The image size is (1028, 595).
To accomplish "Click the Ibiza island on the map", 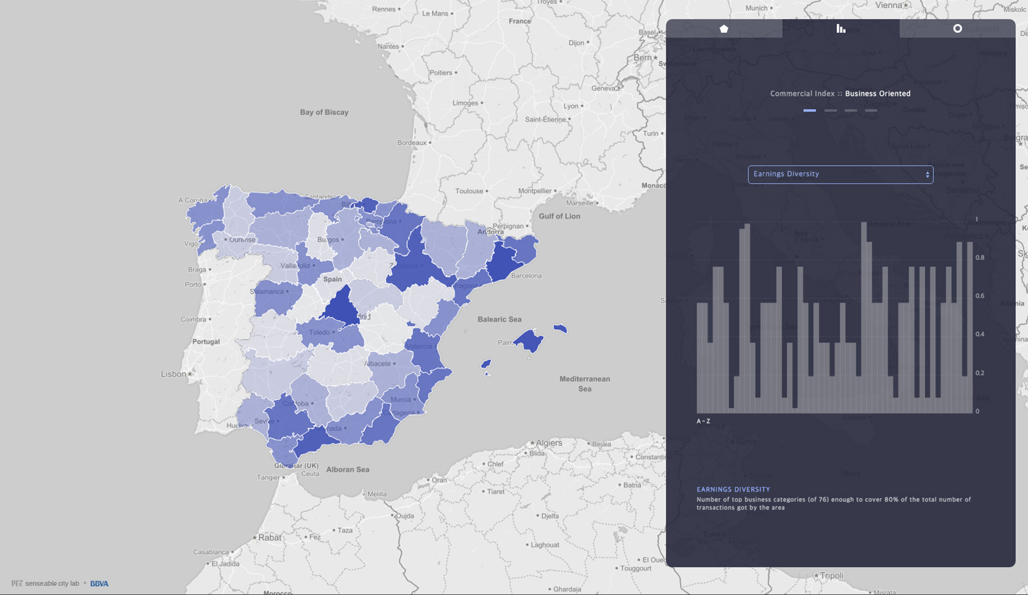I will [x=486, y=364].
